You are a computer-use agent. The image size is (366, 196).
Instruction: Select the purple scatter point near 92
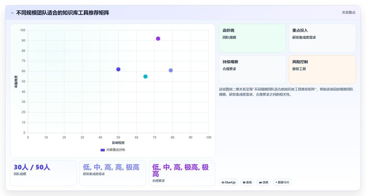[x=158, y=39]
